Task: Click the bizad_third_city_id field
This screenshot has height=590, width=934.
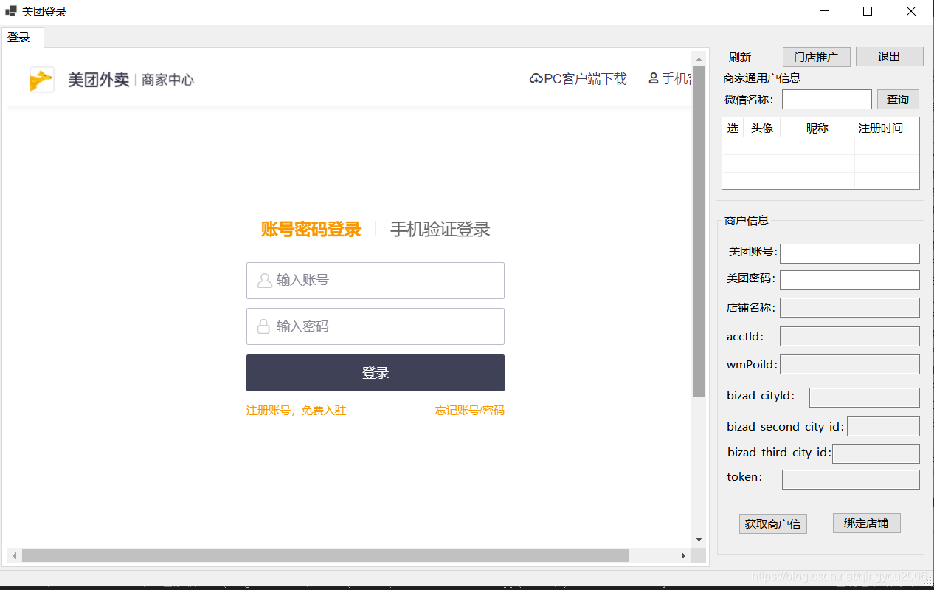Action: (876, 453)
